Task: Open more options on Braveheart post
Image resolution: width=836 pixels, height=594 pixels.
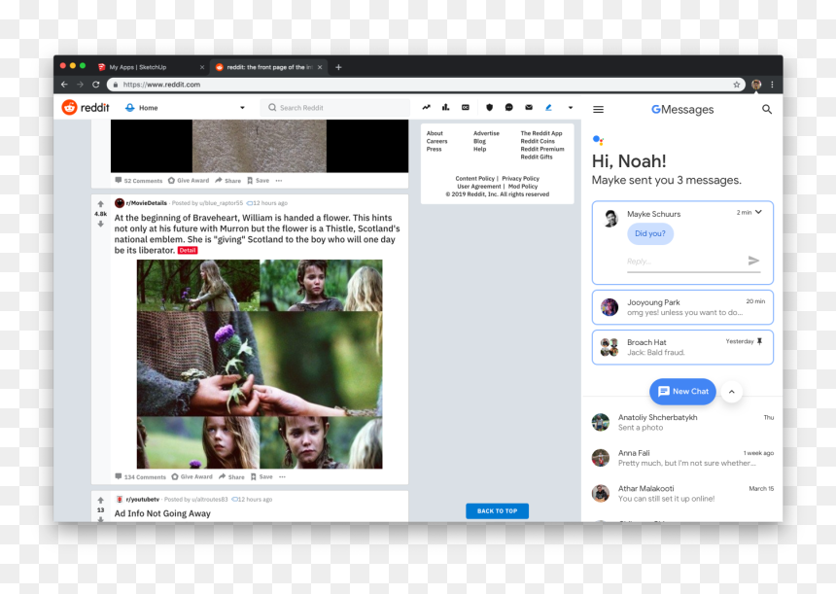Action: pos(282,476)
